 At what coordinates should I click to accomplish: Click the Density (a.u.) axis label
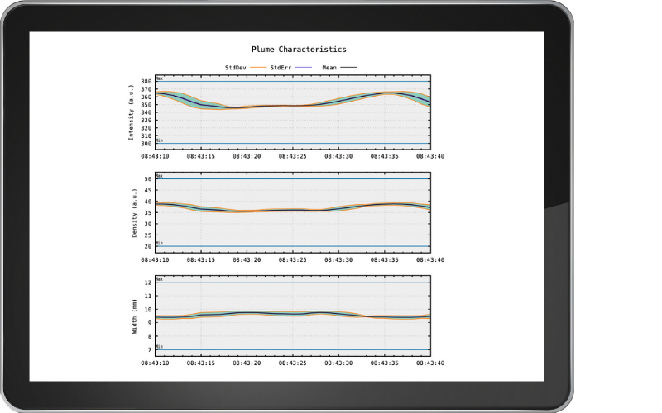click(x=134, y=211)
